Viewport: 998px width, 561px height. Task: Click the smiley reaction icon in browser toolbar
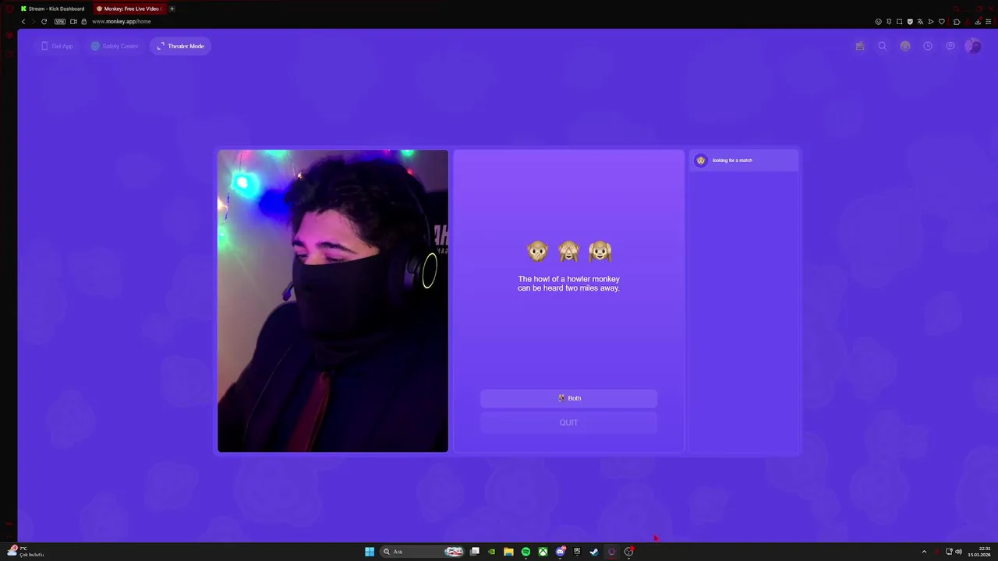pos(879,21)
